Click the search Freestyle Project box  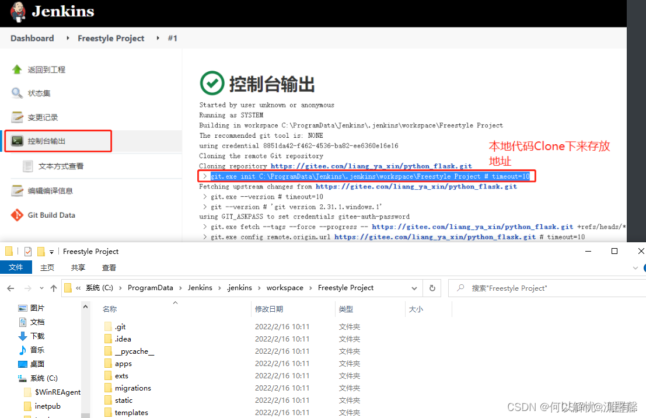(x=548, y=288)
